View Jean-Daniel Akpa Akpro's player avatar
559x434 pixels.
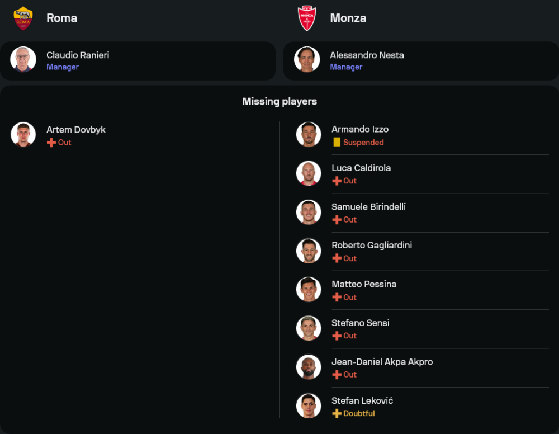(309, 367)
